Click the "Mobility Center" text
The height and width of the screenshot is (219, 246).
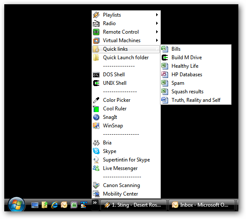120,194
